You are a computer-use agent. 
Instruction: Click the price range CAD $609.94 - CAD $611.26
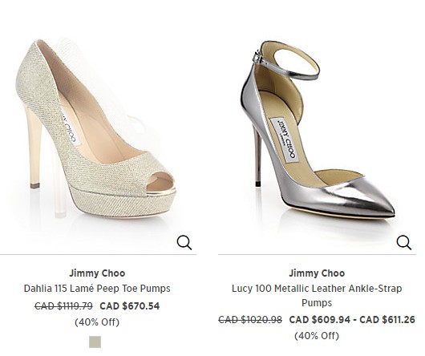click(352, 320)
